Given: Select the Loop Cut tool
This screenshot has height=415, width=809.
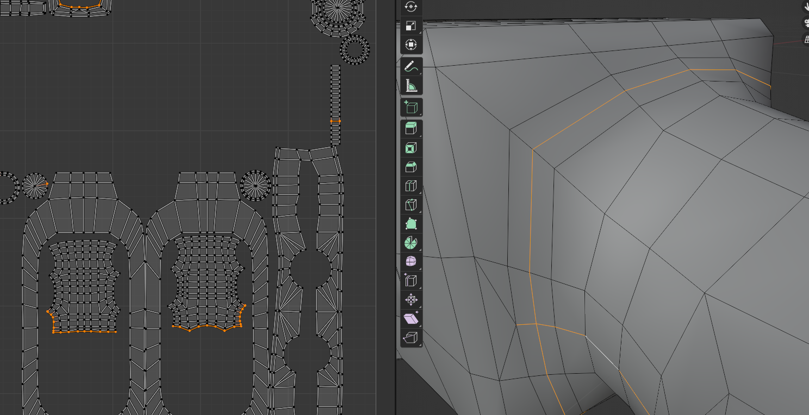Looking at the screenshot, I should pyautogui.click(x=412, y=186).
